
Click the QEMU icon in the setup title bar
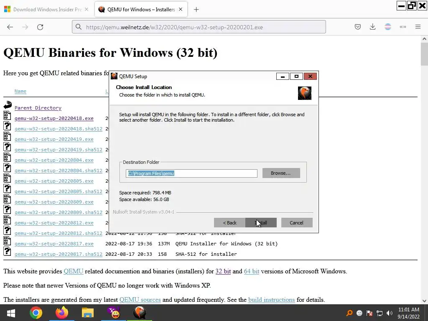114,76
